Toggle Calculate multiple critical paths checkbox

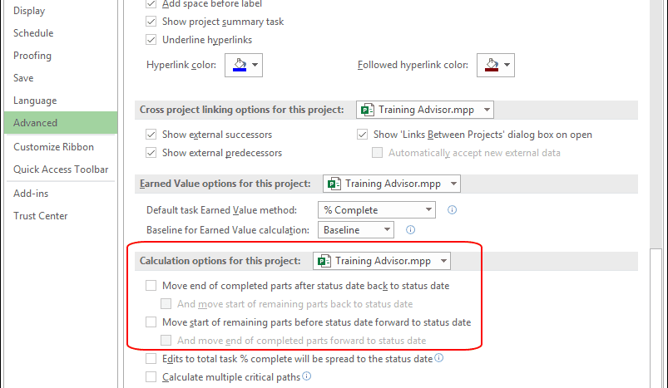click(151, 377)
